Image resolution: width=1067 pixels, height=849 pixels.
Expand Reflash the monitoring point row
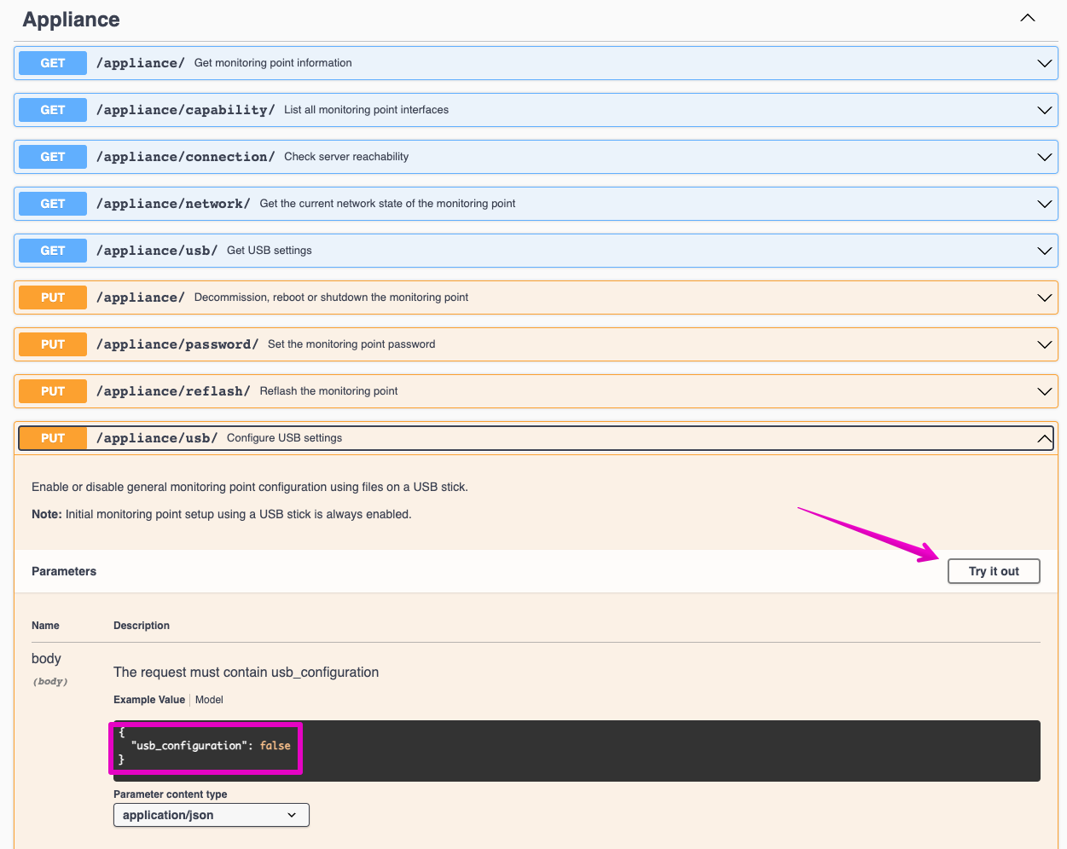click(328, 391)
